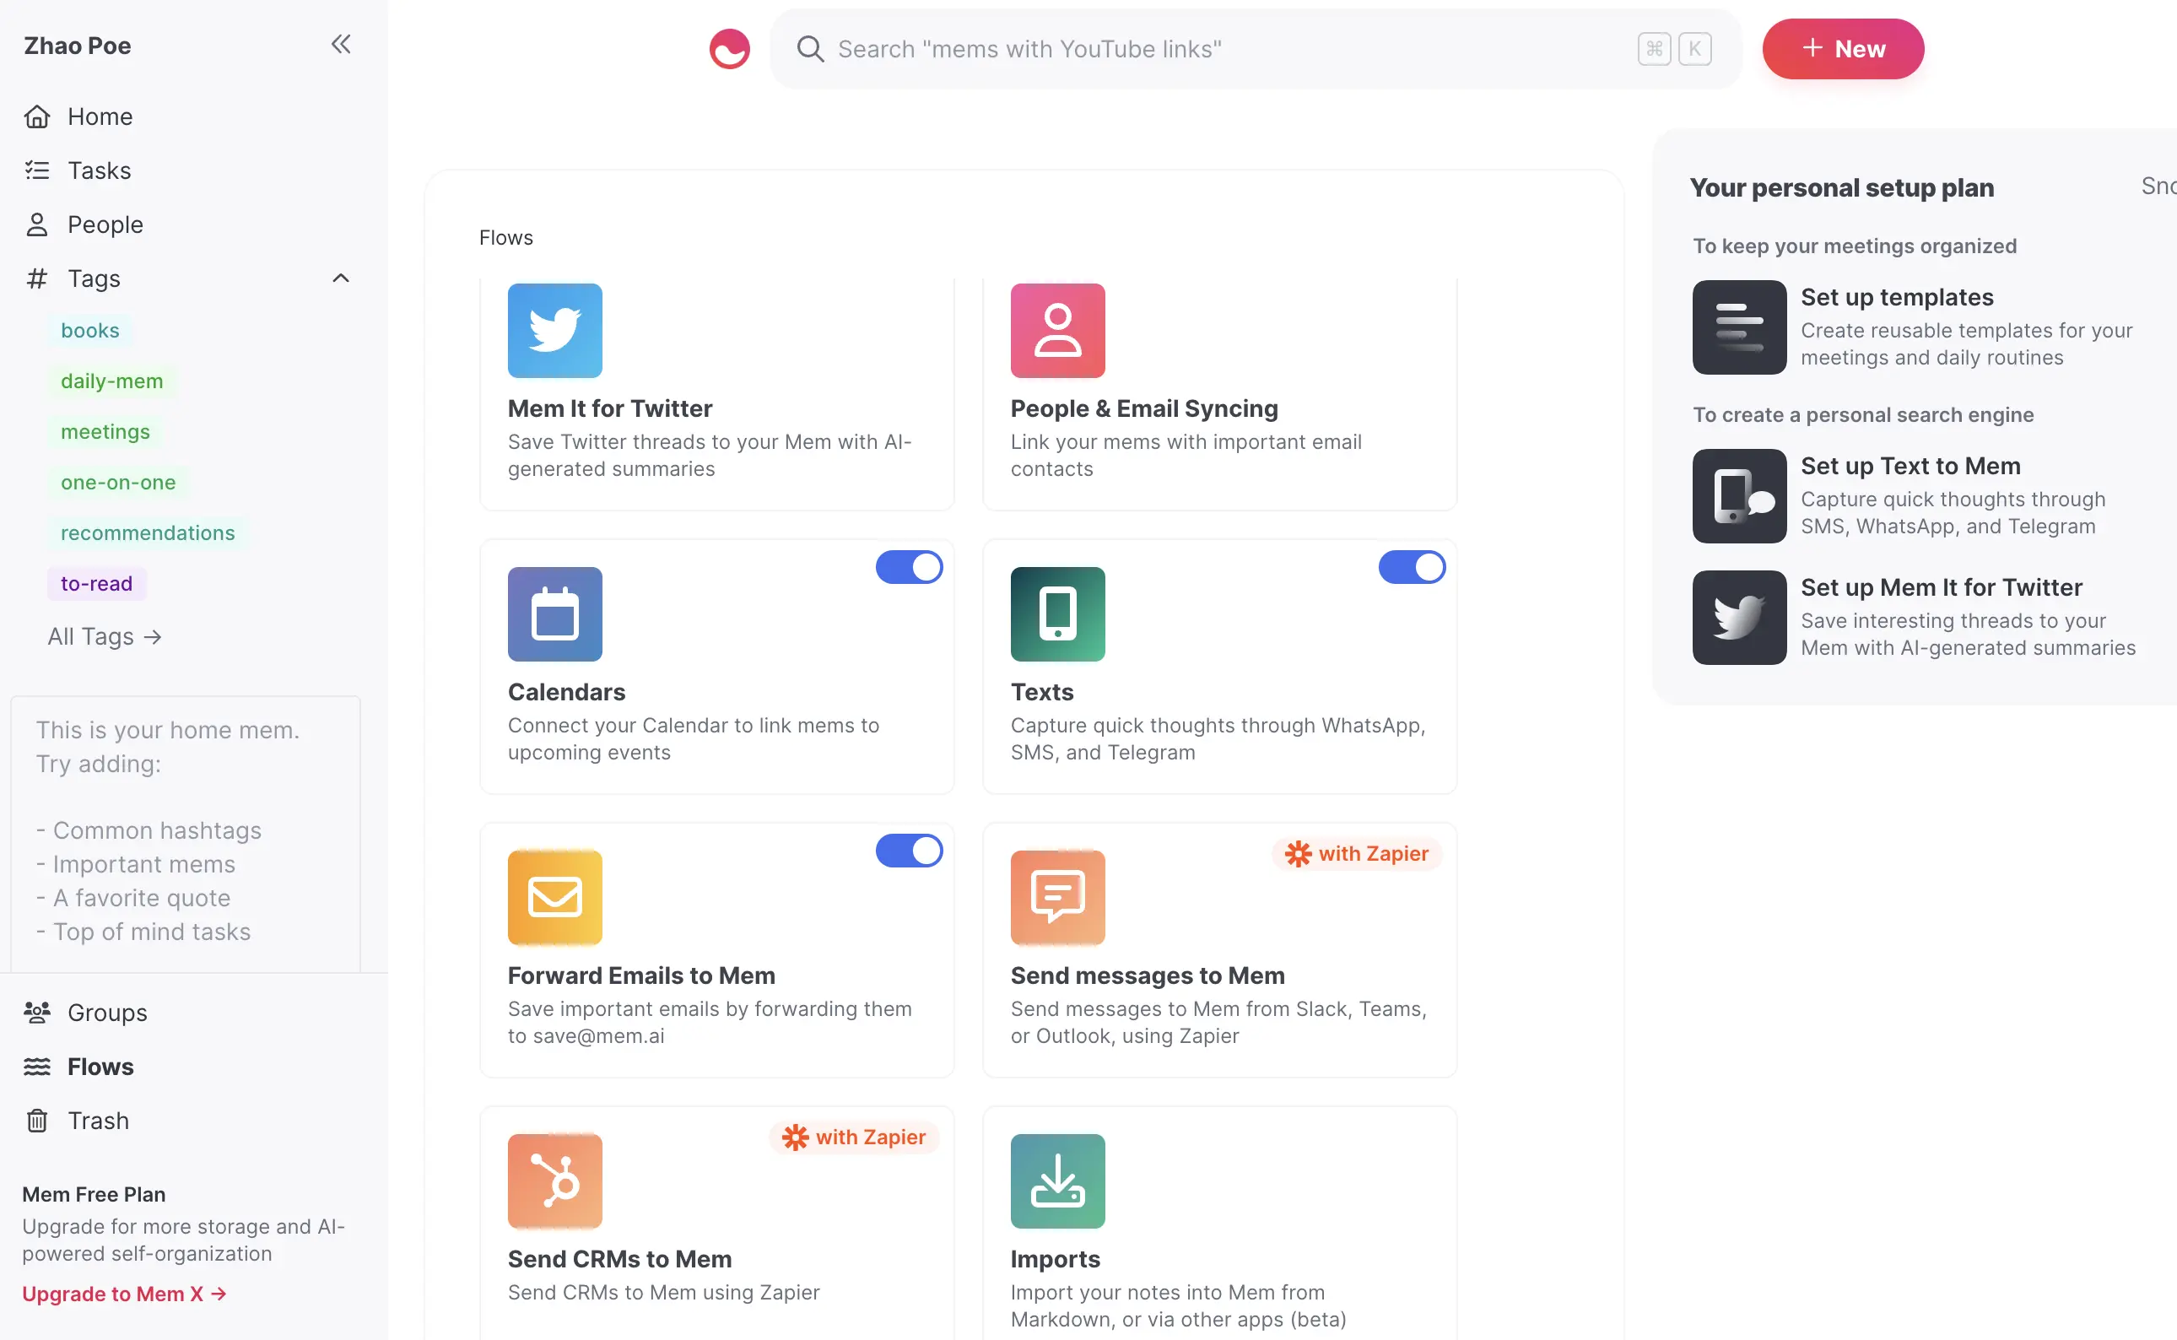Collapse the Tags section chevron
Image resolution: width=2177 pixels, height=1340 pixels.
pyautogui.click(x=340, y=278)
